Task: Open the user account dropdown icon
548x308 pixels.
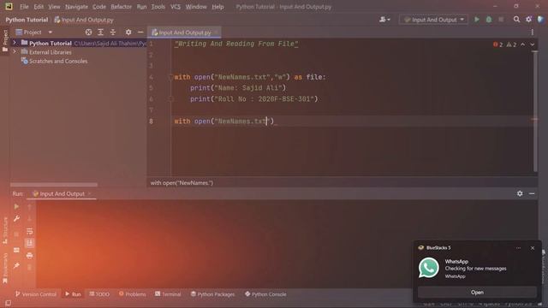Action: click(384, 20)
